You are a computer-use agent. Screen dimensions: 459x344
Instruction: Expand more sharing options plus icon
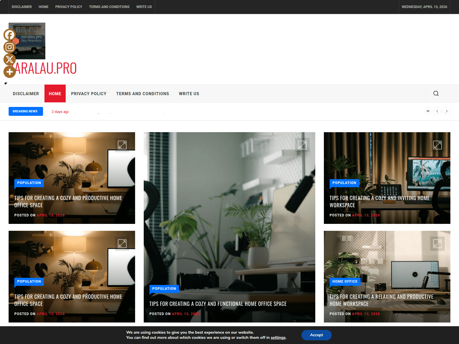click(x=9, y=72)
